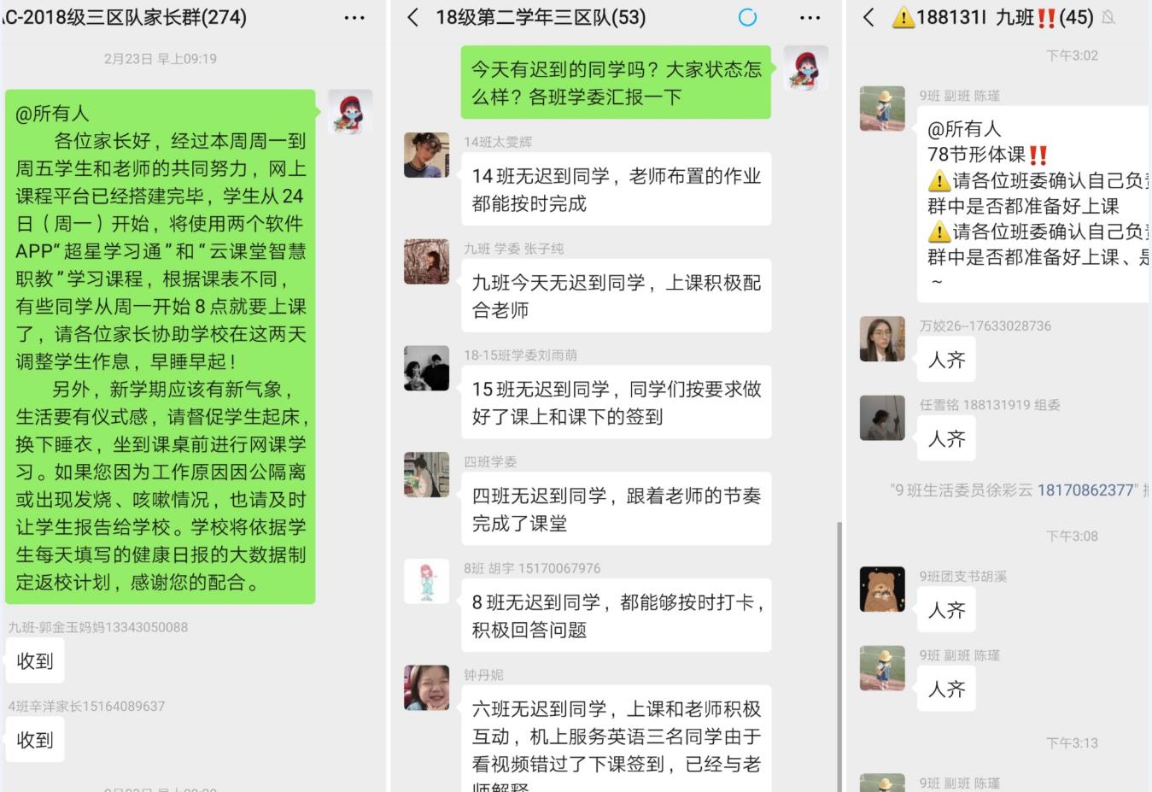
Task: Tap 收到 reply from 郭金玉妈妈
Action: pyautogui.click(x=35, y=660)
